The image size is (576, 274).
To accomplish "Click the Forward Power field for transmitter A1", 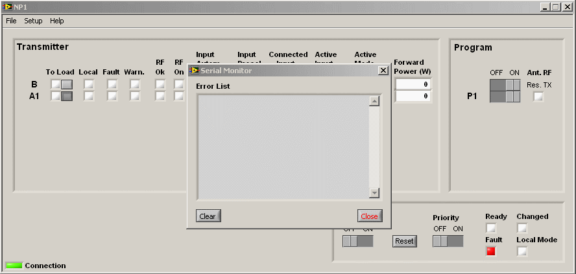I will pos(413,97).
